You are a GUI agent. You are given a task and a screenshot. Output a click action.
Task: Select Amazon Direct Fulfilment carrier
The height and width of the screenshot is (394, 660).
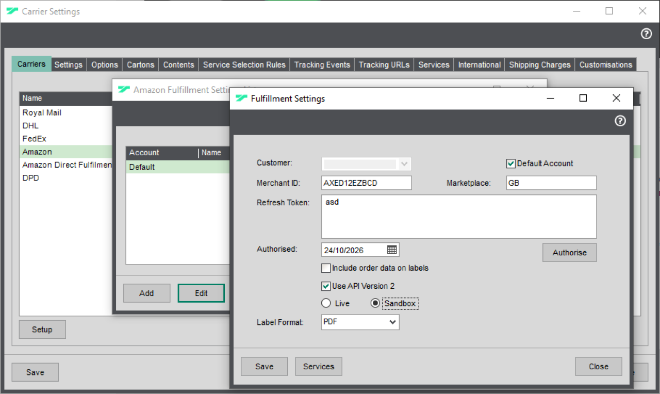[66, 165]
